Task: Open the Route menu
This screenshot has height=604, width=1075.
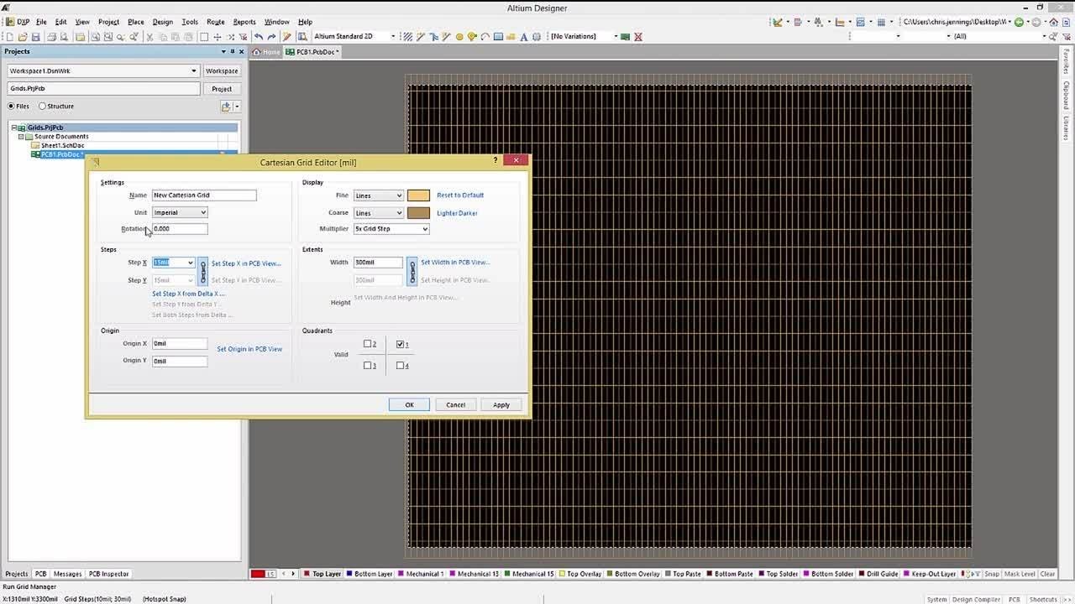Action: (x=215, y=22)
